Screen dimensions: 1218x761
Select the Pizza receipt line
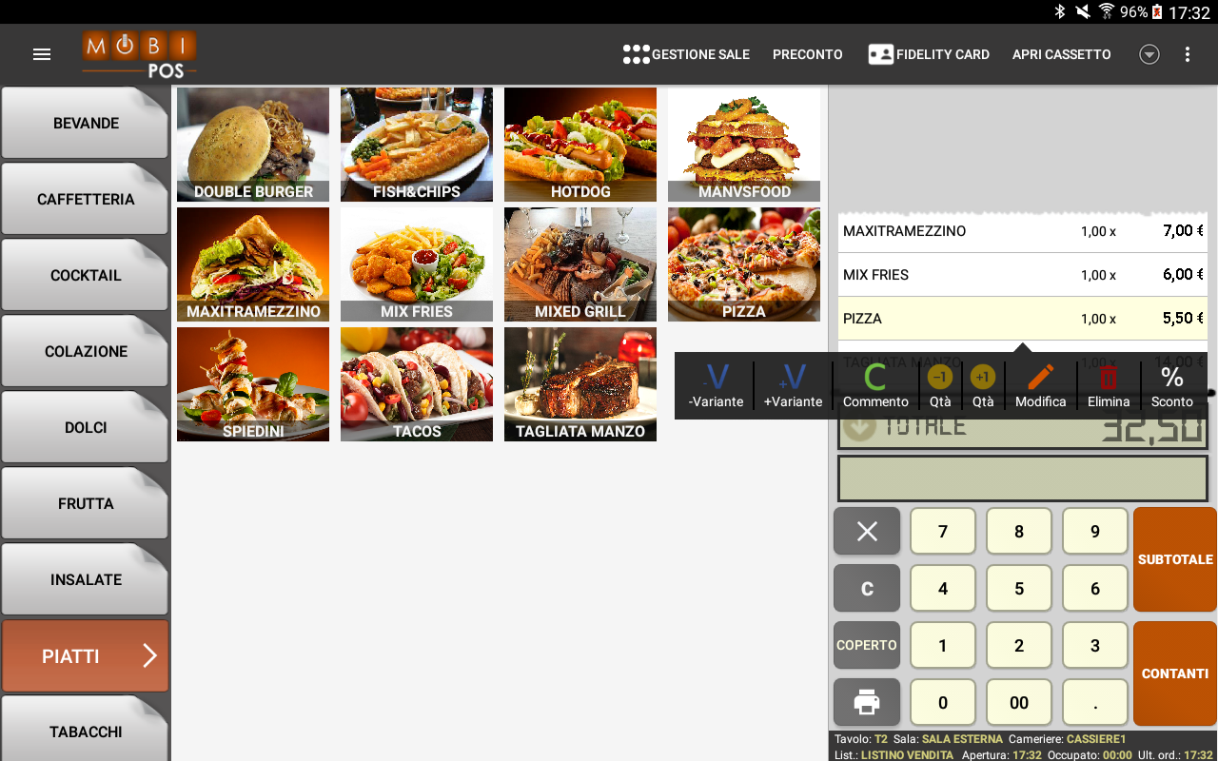pos(1023,319)
